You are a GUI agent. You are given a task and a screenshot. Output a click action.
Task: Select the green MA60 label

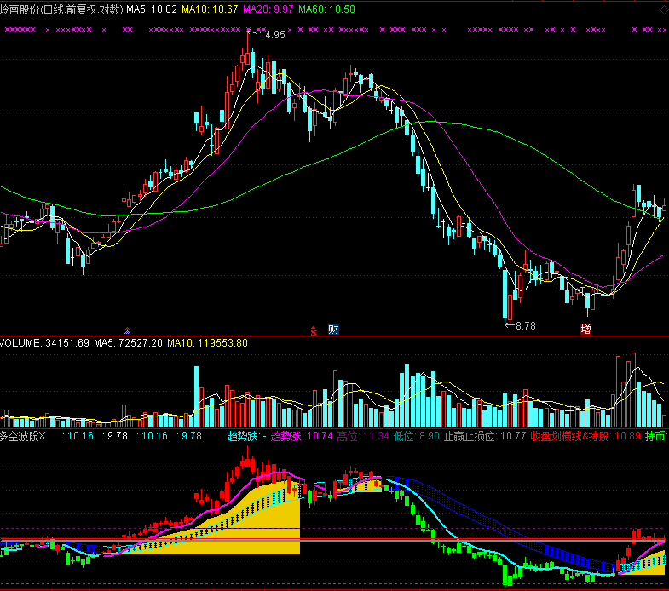[326, 9]
